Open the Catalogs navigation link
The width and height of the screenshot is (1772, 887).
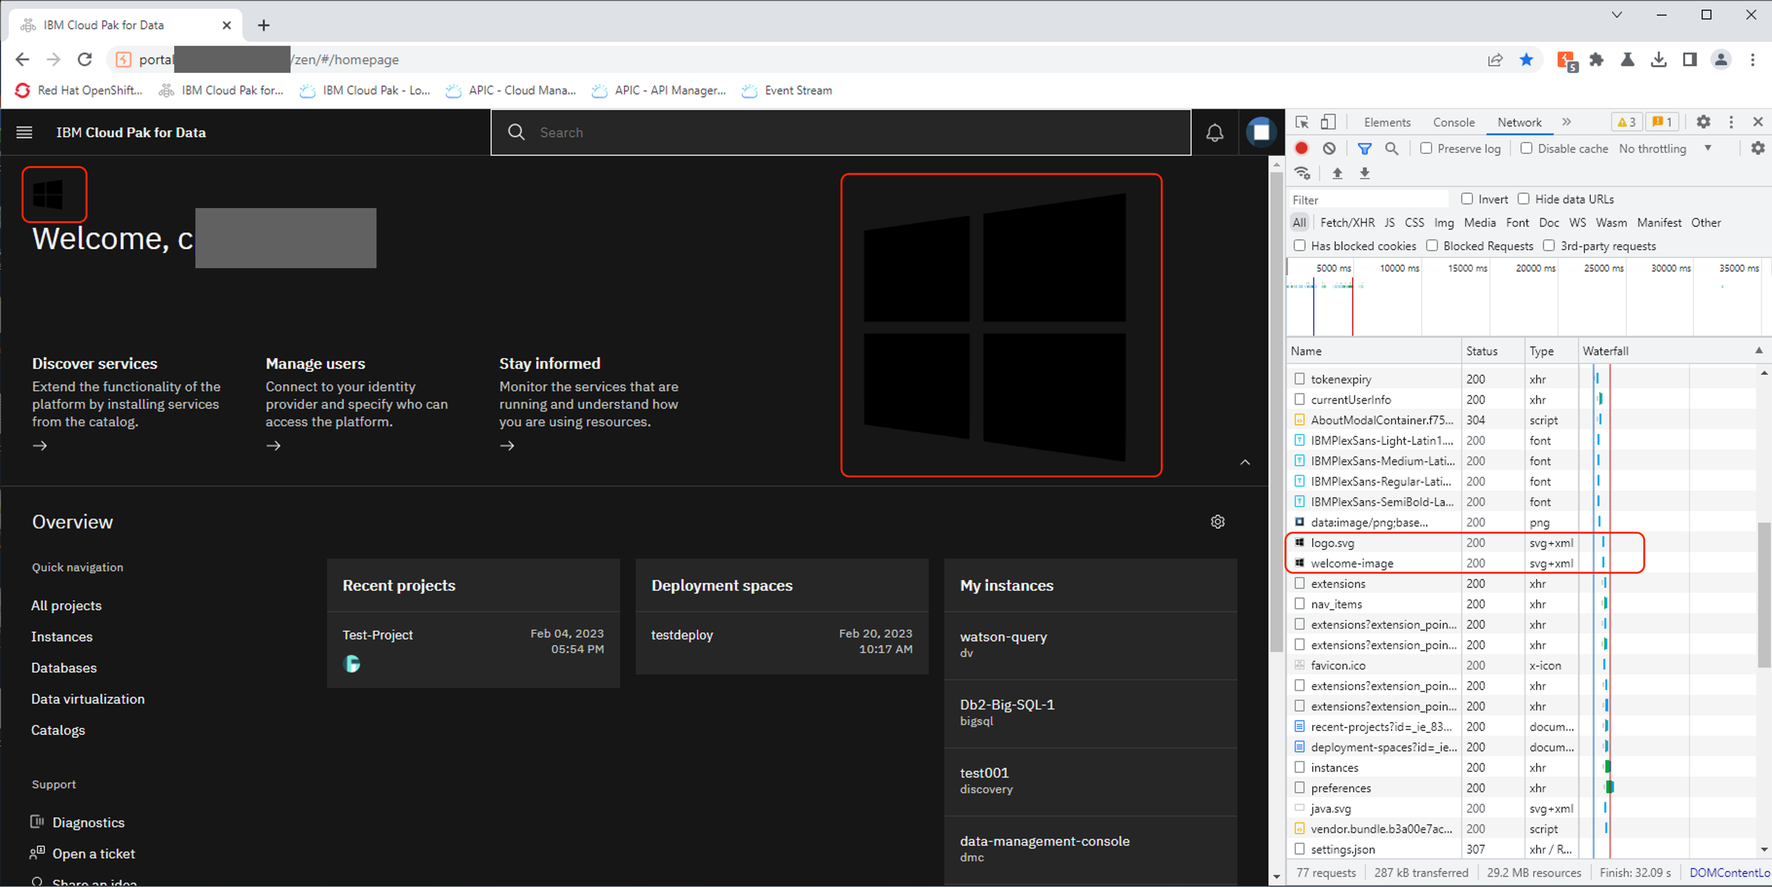58,729
